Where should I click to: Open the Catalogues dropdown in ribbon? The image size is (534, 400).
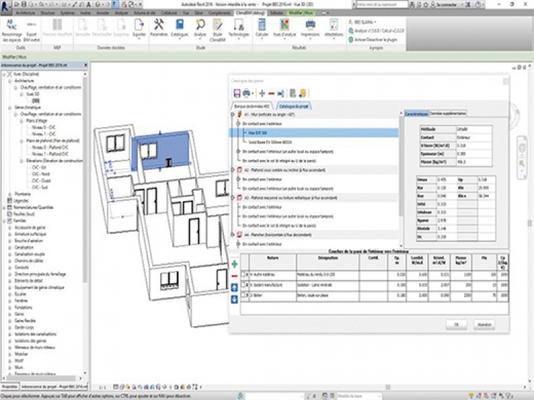[x=179, y=29]
